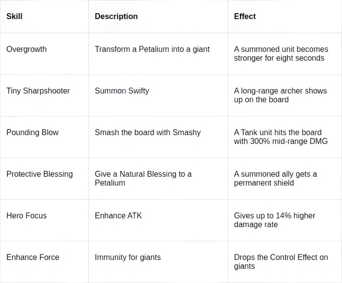Click the Enhance ATK description
Viewport: 342px width, 283px height.
(118, 215)
